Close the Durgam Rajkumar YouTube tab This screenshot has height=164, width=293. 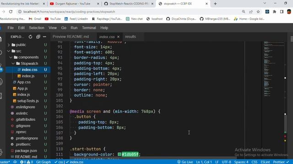(x=98, y=4)
